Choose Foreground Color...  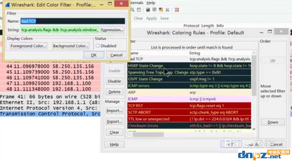(x=28, y=46)
